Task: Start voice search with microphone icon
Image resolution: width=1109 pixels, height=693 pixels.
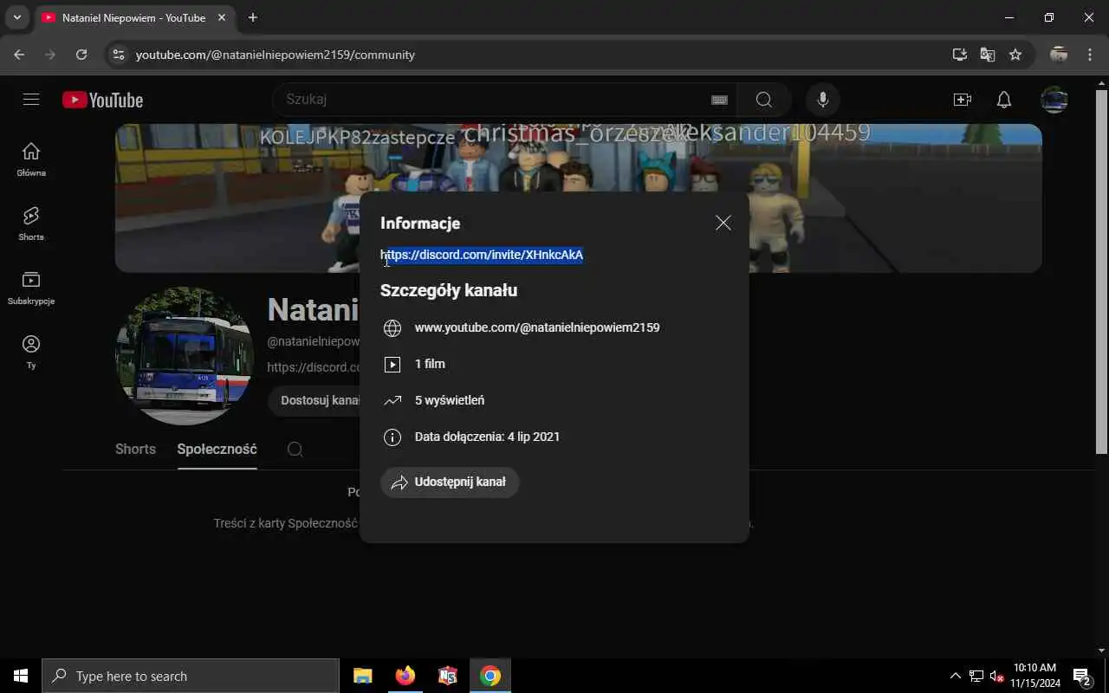Action: [x=823, y=100]
